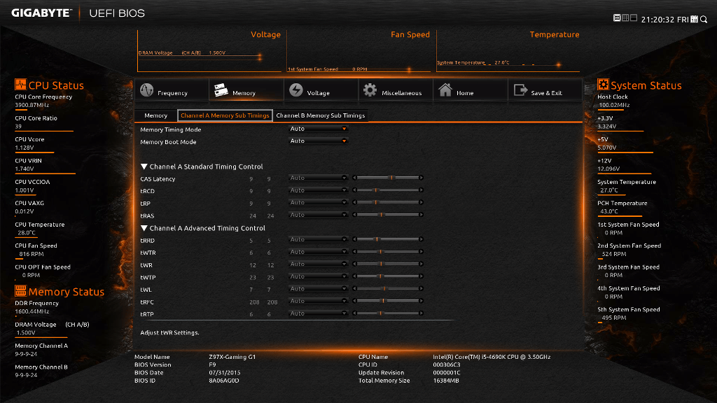Screen dimensions: 717x403
Task: Decrease tWL with left arrow
Action: pyautogui.click(x=354, y=289)
